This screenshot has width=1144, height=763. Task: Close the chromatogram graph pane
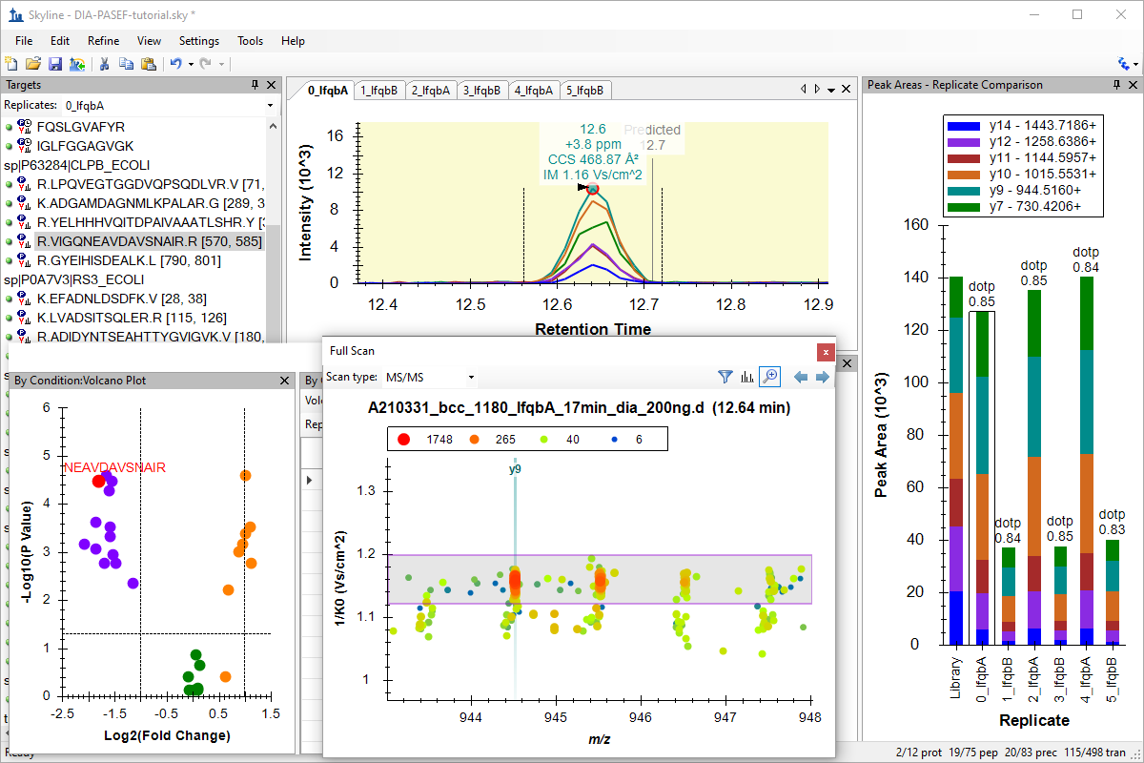(x=847, y=90)
